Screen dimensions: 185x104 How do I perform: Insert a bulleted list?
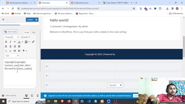[10, 51]
